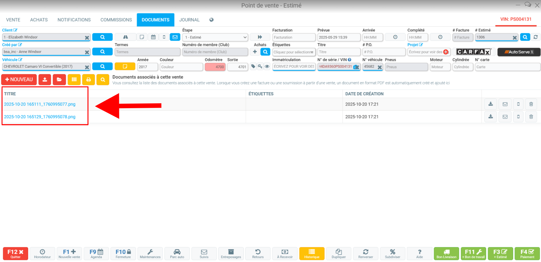Expand the Étape dropdown showing 1 - Estimé

pyautogui.click(x=215, y=37)
